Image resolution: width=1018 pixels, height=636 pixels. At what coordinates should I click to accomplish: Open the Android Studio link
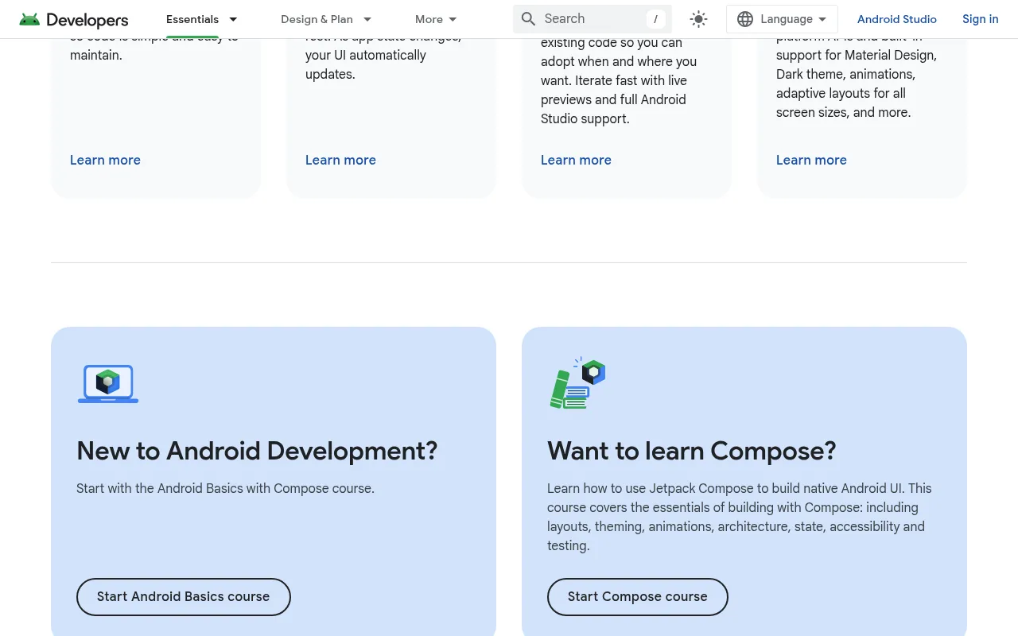pyautogui.click(x=897, y=19)
